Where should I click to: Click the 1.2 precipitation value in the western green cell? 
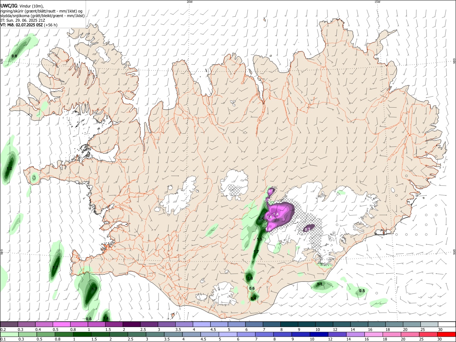pyautogui.click(x=10, y=169)
